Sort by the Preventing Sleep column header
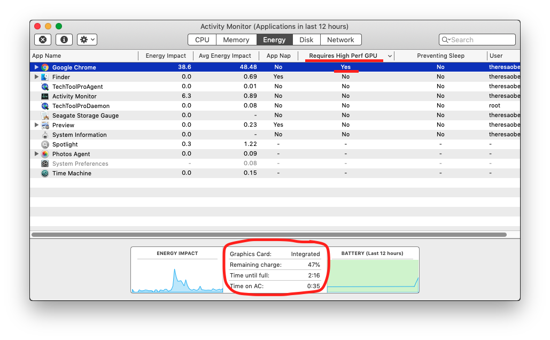Screen dimensions: 550x340 440,56
